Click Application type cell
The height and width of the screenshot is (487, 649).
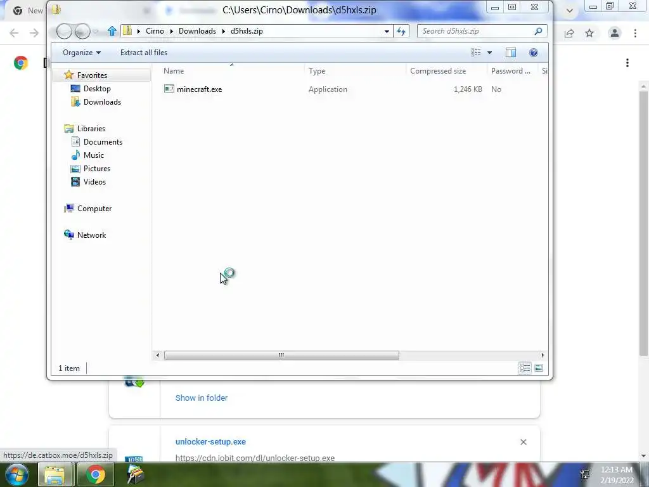[328, 89]
